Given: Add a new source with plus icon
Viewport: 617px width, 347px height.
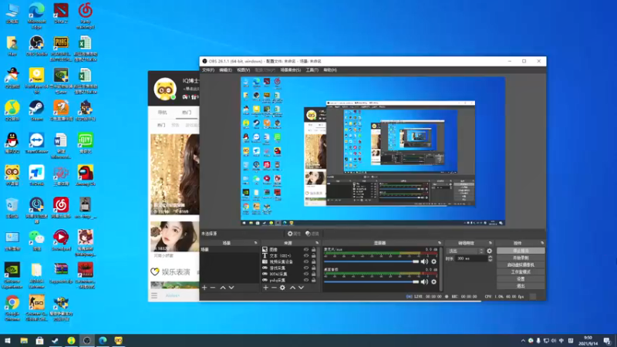Looking at the screenshot, I should (x=265, y=288).
